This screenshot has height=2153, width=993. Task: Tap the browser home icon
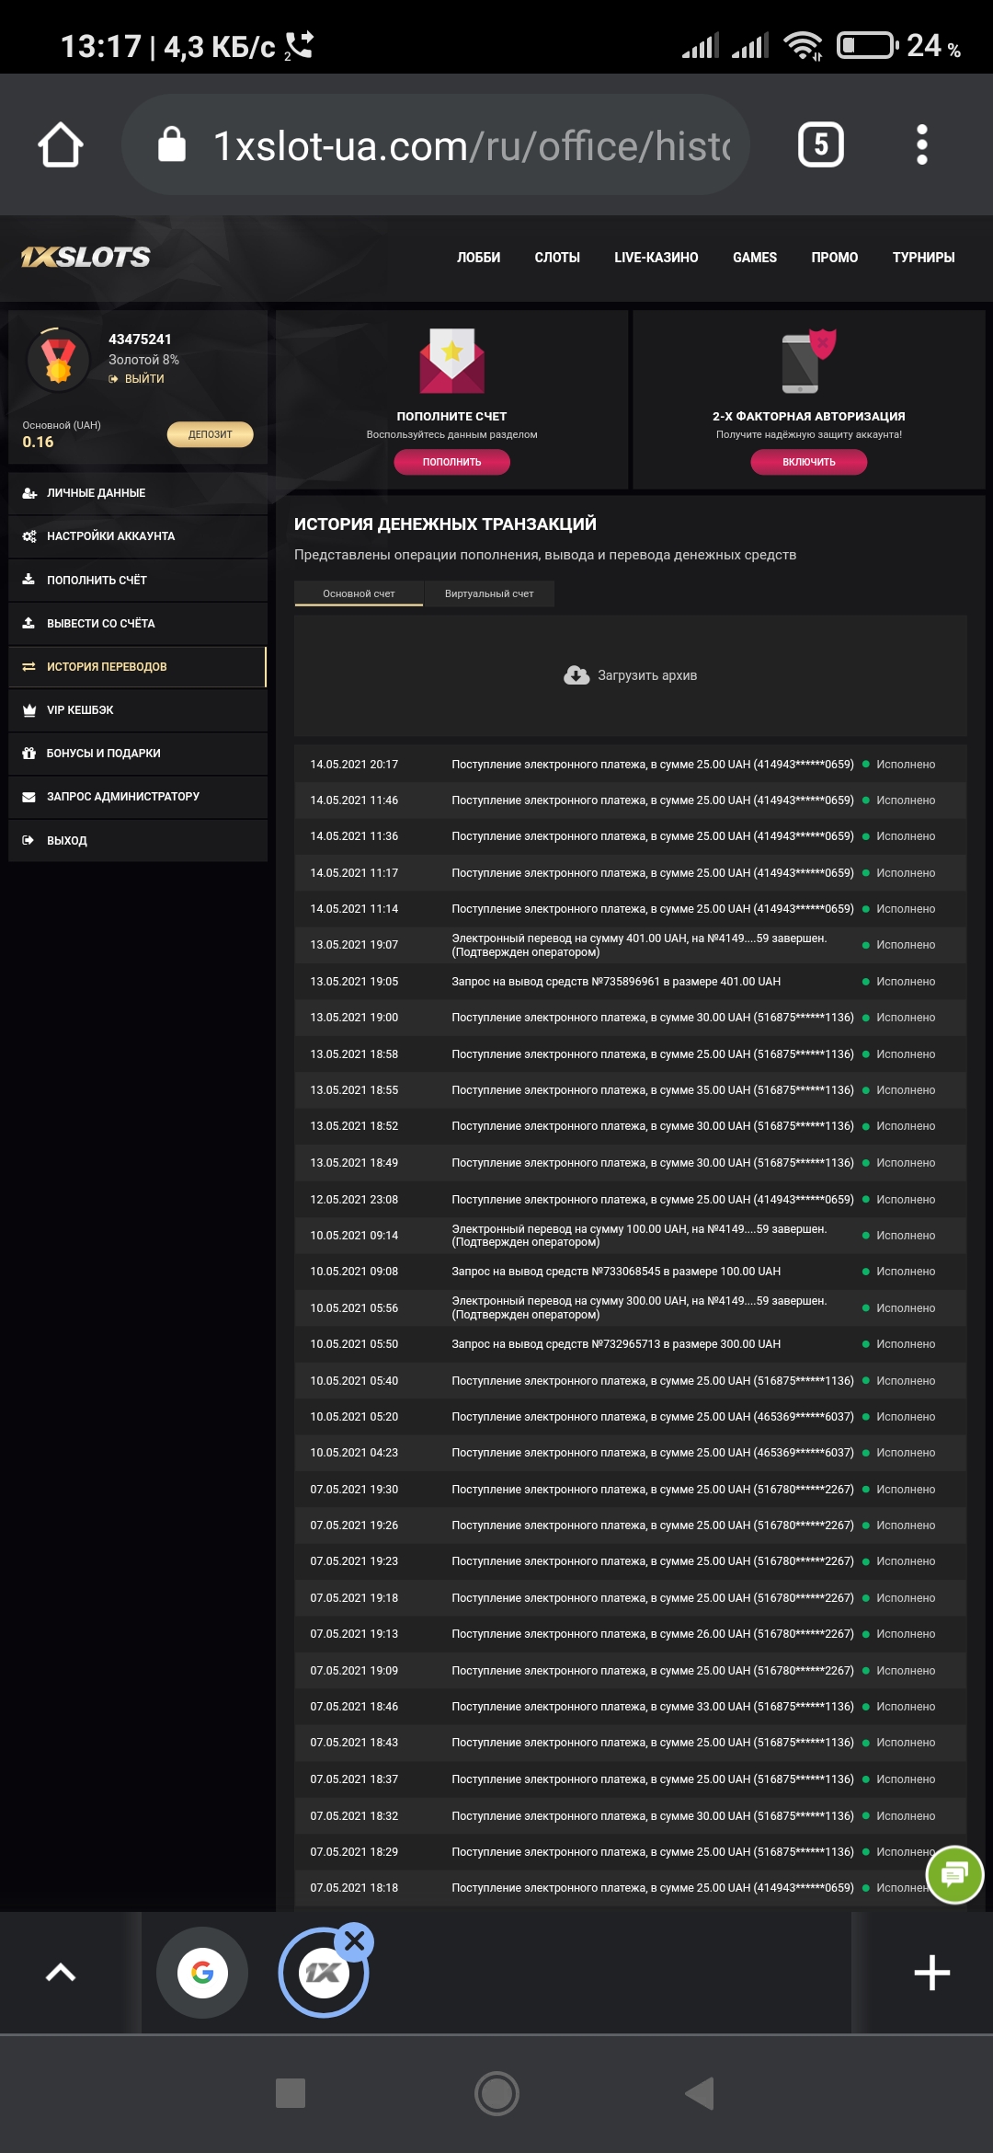pyautogui.click(x=61, y=145)
